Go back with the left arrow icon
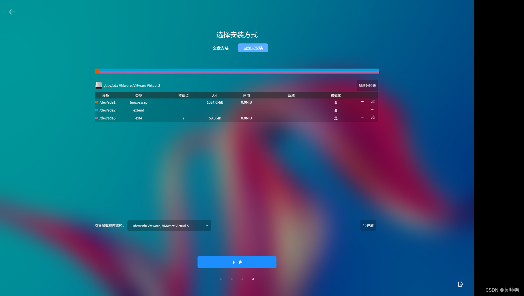The image size is (524, 296). click(12, 12)
